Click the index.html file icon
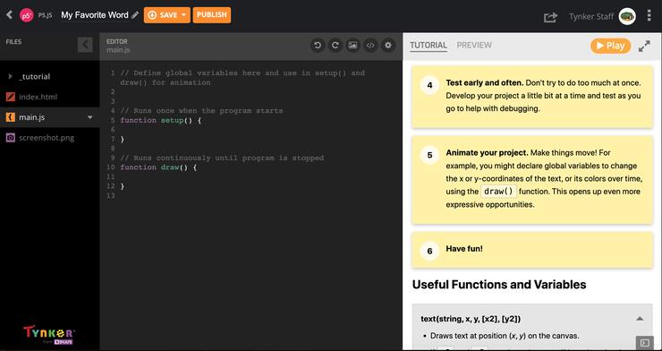662x351 pixels. [11, 97]
